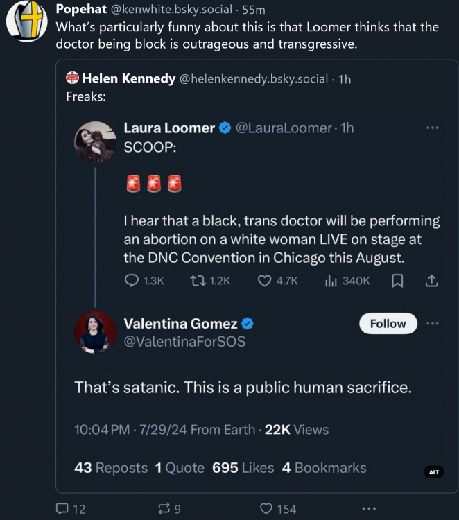This screenshot has width=459, height=520.
Task: Click Follow button next to Valentina Gomez
Action: pos(388,323)
